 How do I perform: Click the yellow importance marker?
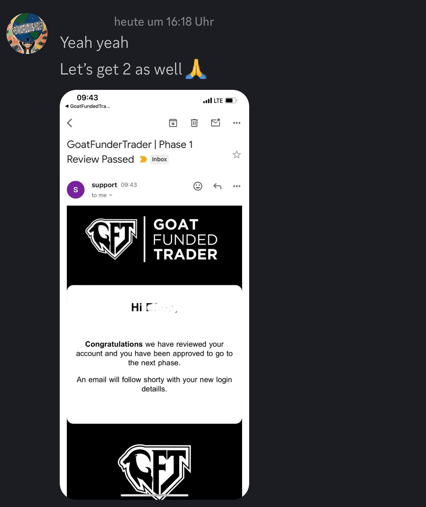point(143,159)
